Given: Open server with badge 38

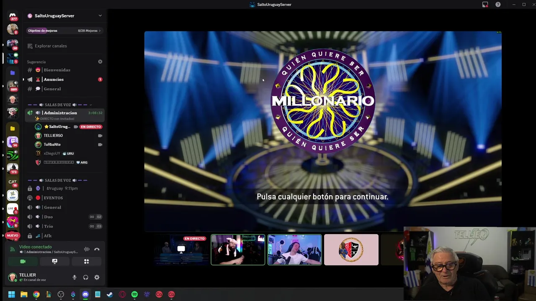Looking at the screenshot, I should click(x=13, y=44).
